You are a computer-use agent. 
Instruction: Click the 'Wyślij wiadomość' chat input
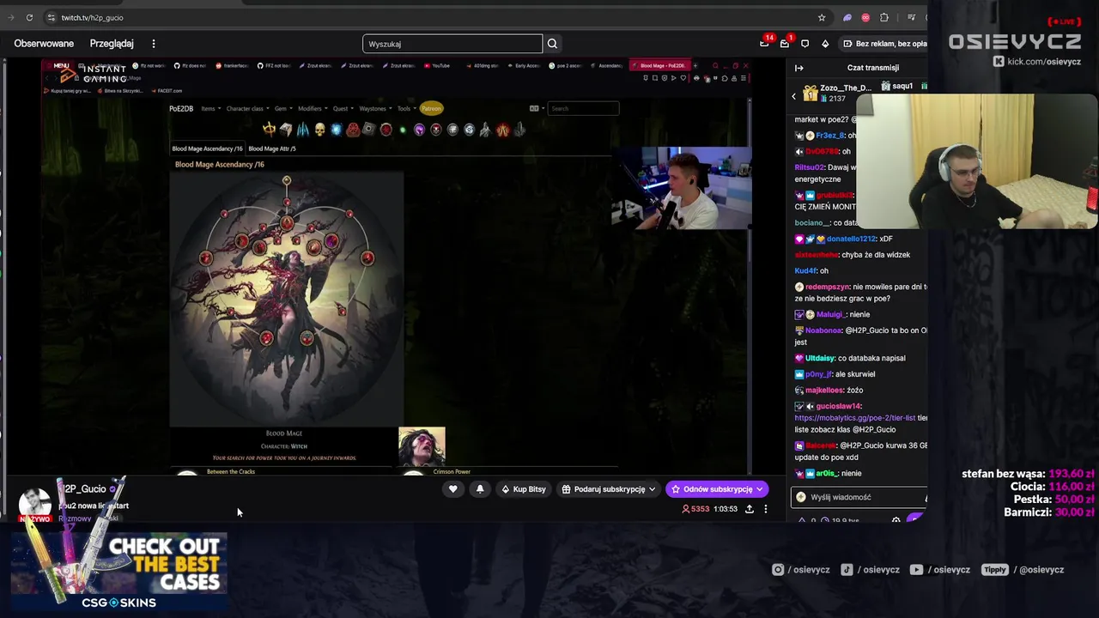[x=859, y=497]
